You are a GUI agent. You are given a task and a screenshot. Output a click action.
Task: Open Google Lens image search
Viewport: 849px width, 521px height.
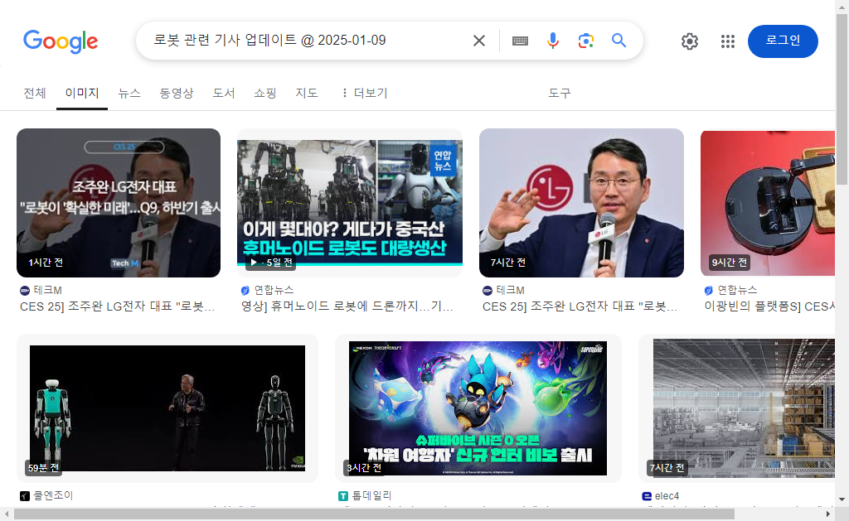585,41
